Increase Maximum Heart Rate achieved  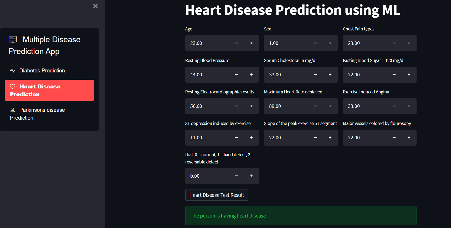(330, 106)
